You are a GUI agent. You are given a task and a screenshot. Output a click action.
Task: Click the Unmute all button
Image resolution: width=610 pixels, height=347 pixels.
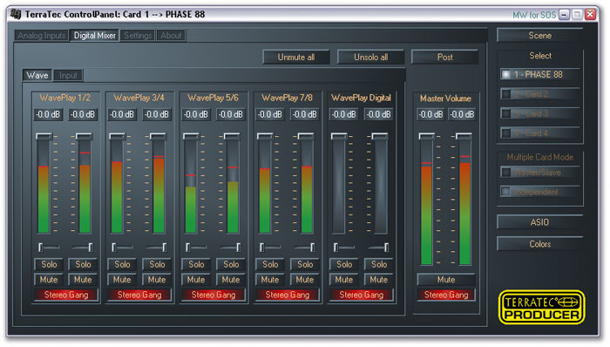[296, 58]
